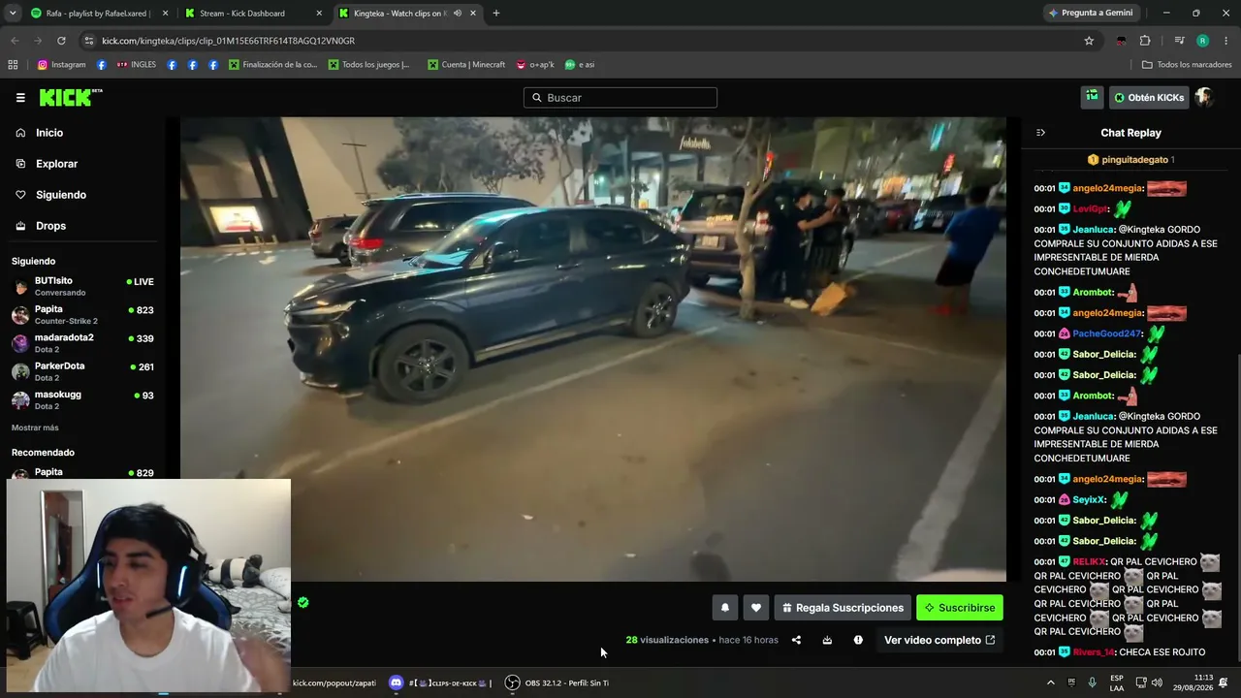Open Todos los marcadores folder
This screenshot has width=1241, height=698.
pos(1187,65)
